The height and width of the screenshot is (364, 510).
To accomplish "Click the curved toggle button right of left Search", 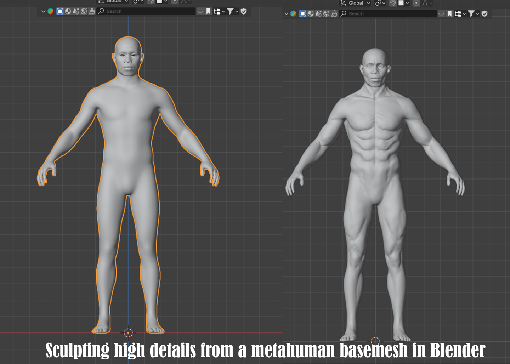I will (200, 11).
